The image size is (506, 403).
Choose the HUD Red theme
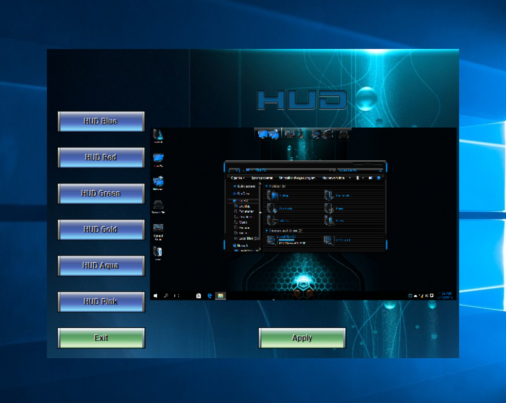[x=101, y=158]
